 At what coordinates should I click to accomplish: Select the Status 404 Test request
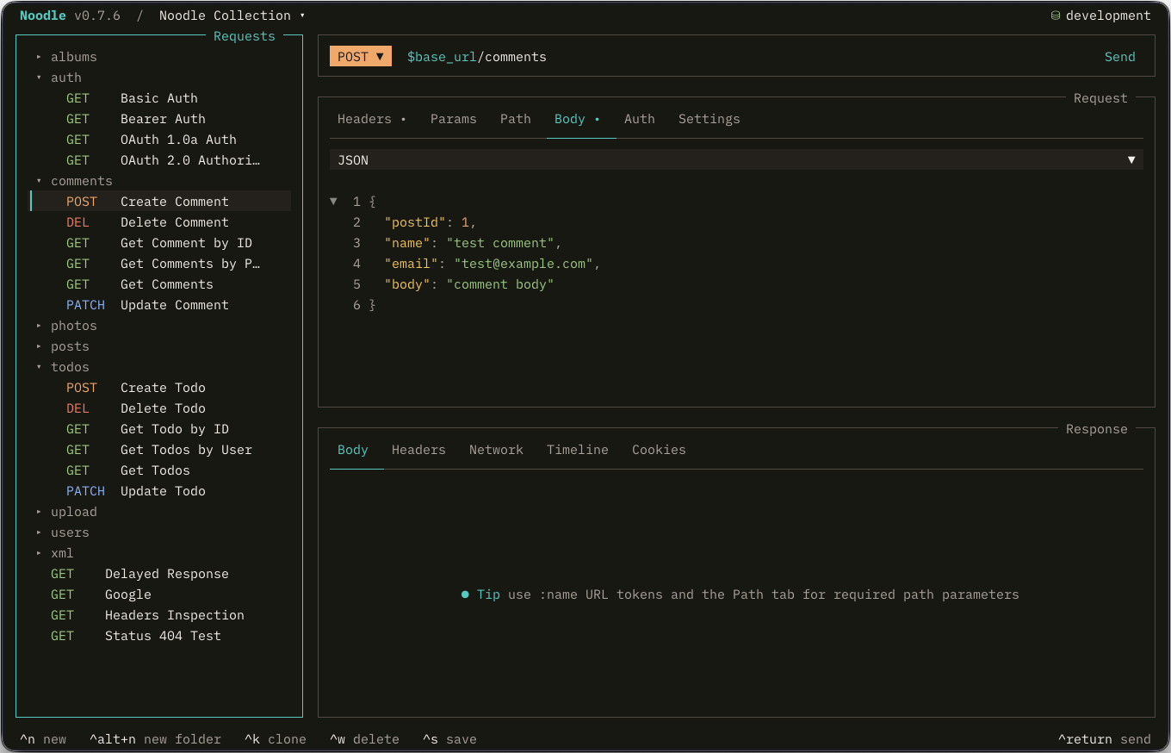pyautogui.click(x=161, y=636)
